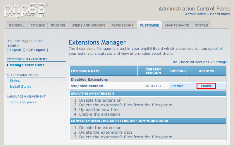Click Re-Check all versions
The height and width of the screenshot is (147, 234).
[x=191, y=62]
